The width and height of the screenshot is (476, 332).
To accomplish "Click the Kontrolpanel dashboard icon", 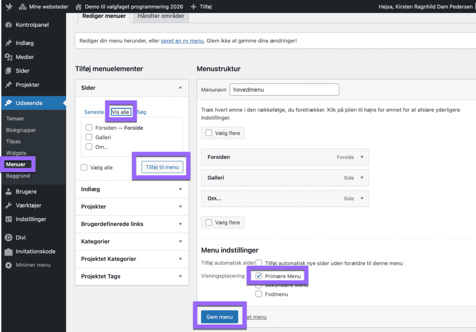I will (8, 25).
